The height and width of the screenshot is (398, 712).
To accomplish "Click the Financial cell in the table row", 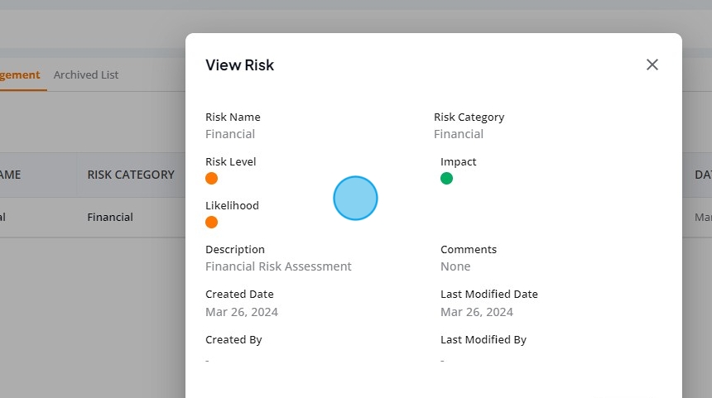I will pos(110,218).
